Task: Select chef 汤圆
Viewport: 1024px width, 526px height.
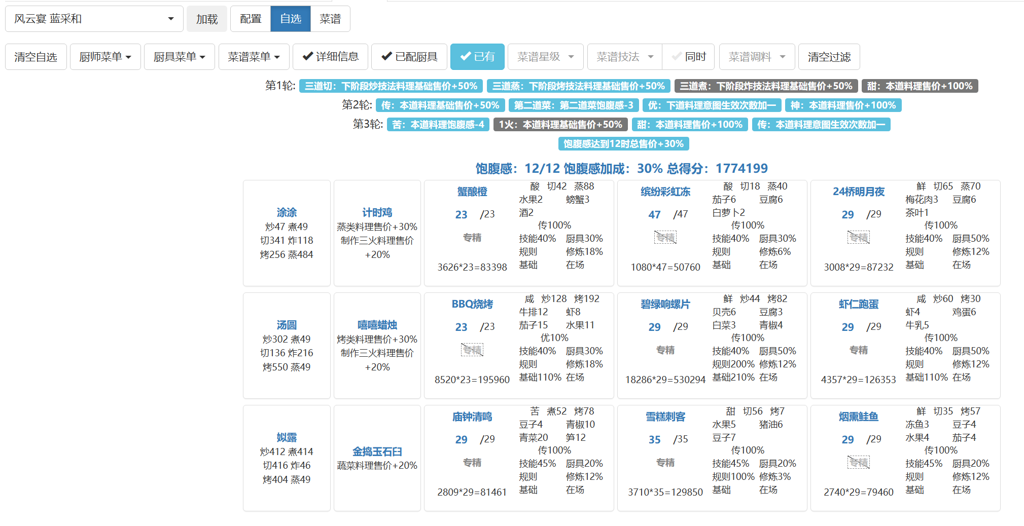Action: (287, 325)
